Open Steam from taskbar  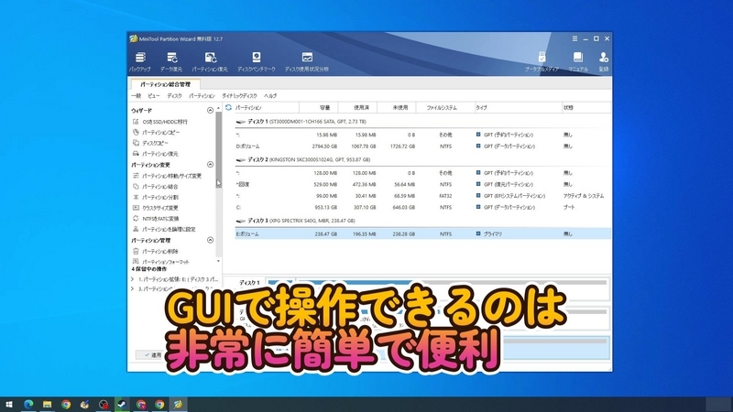pyautogui.click(x=122, y=404)
